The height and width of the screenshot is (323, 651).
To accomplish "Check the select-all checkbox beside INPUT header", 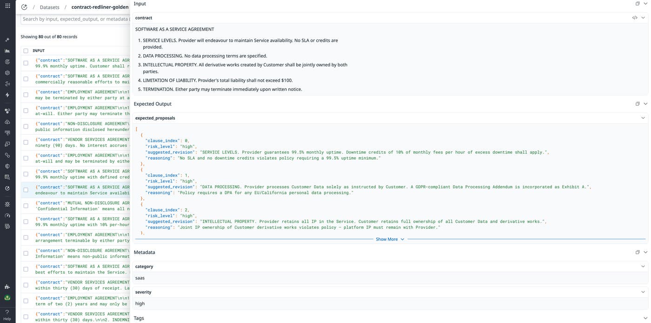I will [x=26, y=51].
